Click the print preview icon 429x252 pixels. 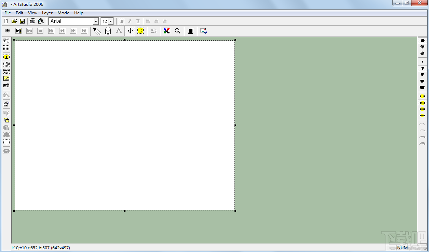pyautogui.click(x=41, y=21)
